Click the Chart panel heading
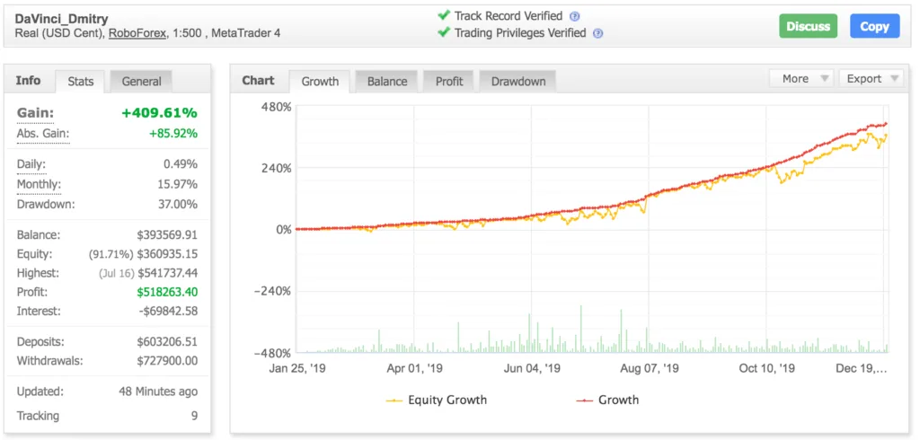The width and height of the screenshot is (920, 440). pos(258,81)
